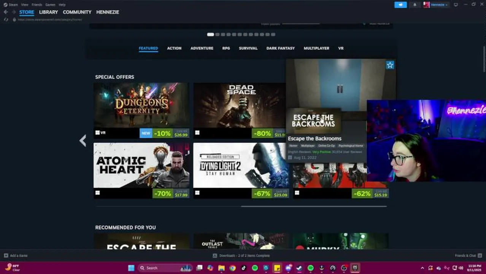The width and height of the screenshot is (486, 274).
Task: Select the ADVENTURE category tab
Action: (202, 48)
